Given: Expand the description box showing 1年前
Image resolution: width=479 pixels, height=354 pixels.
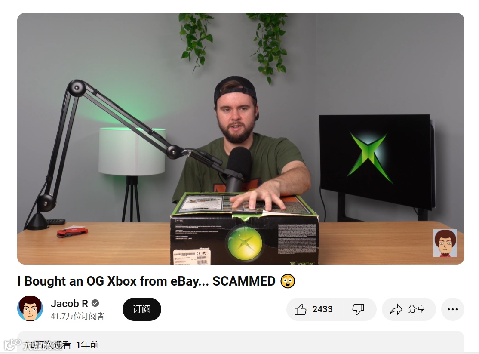Looking at the screenshot, I should (x=241, y=342).
